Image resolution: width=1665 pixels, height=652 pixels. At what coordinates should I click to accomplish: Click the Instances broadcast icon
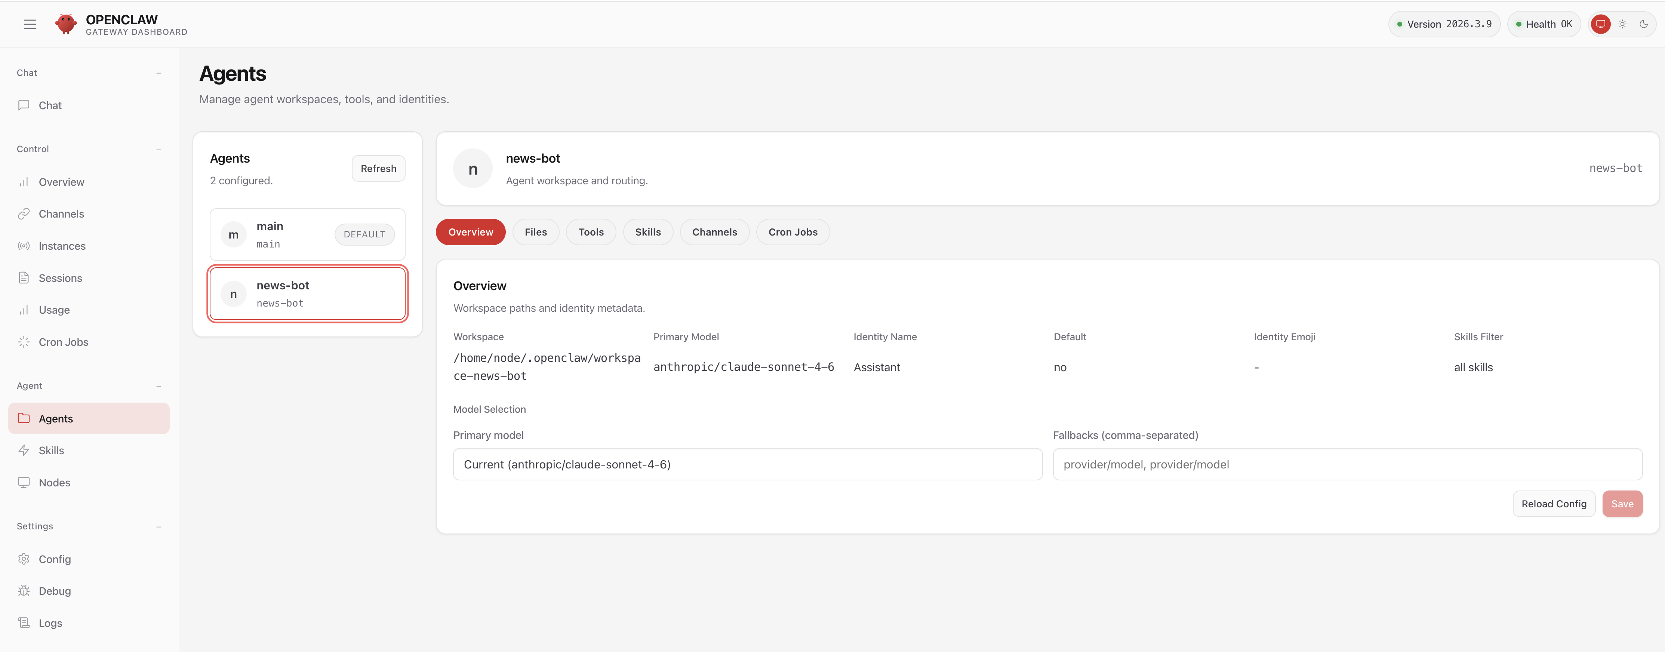click(24, 246)
